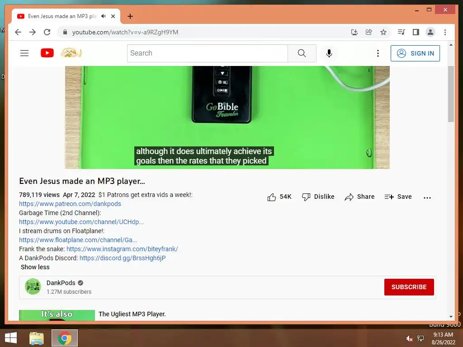Open YouTube settings three-dot menu
The height and width of the screenshot is (347, 463).
[378, 53]
